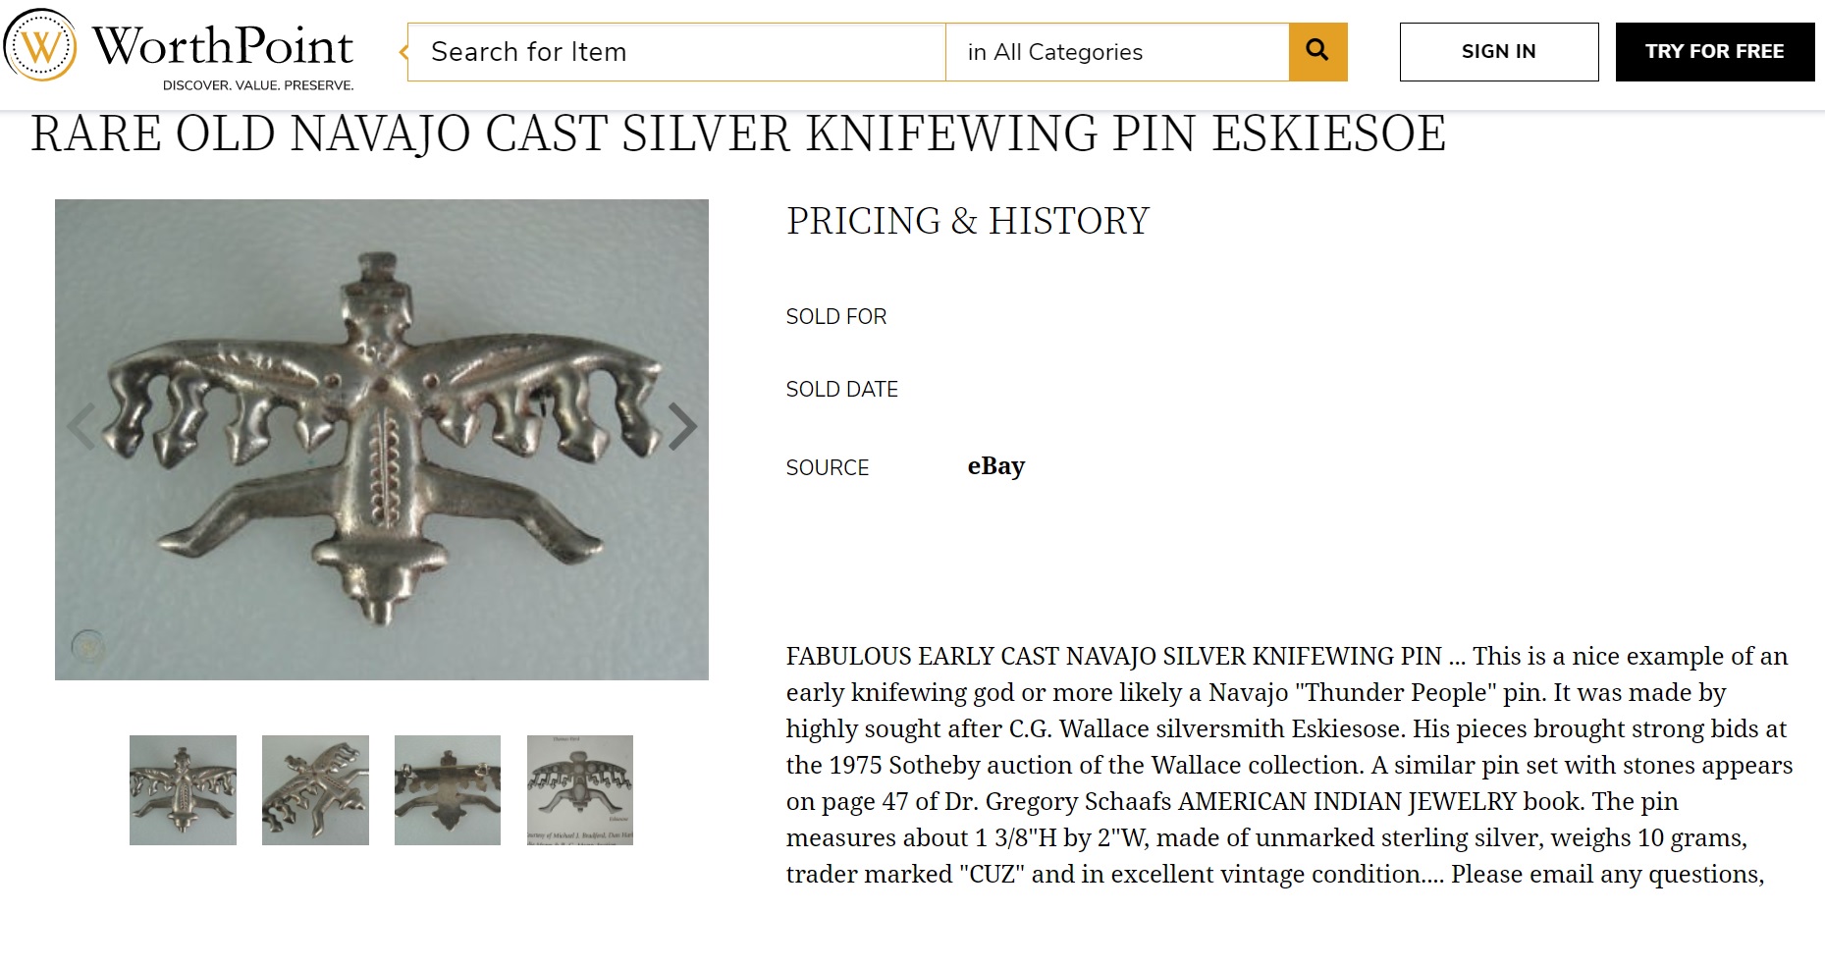The height and width of the screenshot is (967, 1825).
Task: Show previous image with left arrow
Action: tap(81, 426)
